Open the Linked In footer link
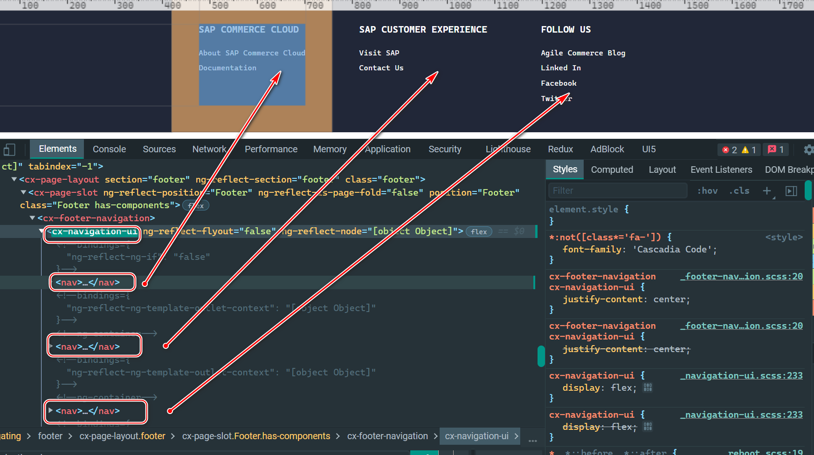The image size is (814, 455). [561, 68]
